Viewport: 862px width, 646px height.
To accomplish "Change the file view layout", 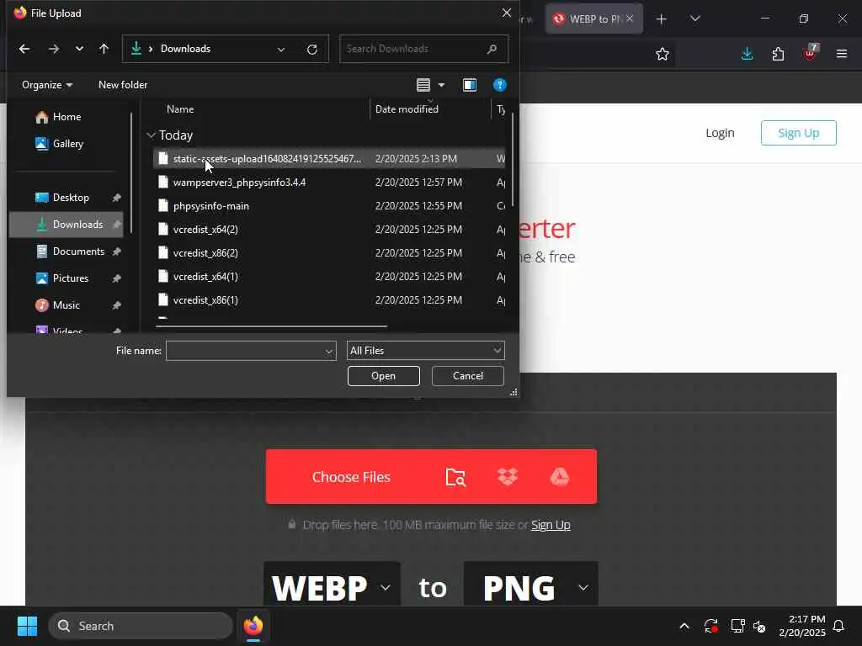I will pyautogui.click(x=423, y=85).
